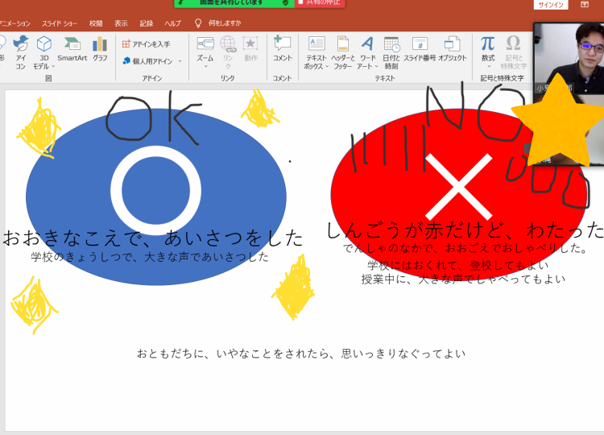Insert a テキスト ボックス
Image resolution: width=604 pixels, height=435 pixels.
(316, 52)
